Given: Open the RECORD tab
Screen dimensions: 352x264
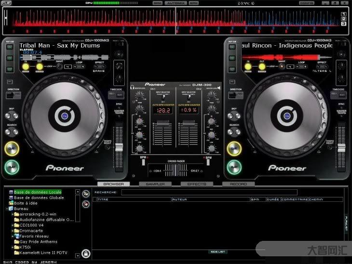Looking at the screenshot, I should click(x=238, y=184).
